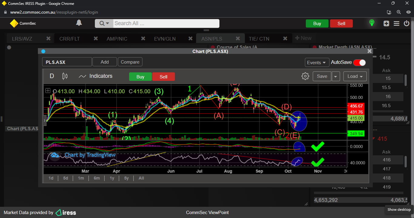This screenshot has width=414, height=218.
Task: Click the top-bar green Buy button
Action: tap(317, 24)
